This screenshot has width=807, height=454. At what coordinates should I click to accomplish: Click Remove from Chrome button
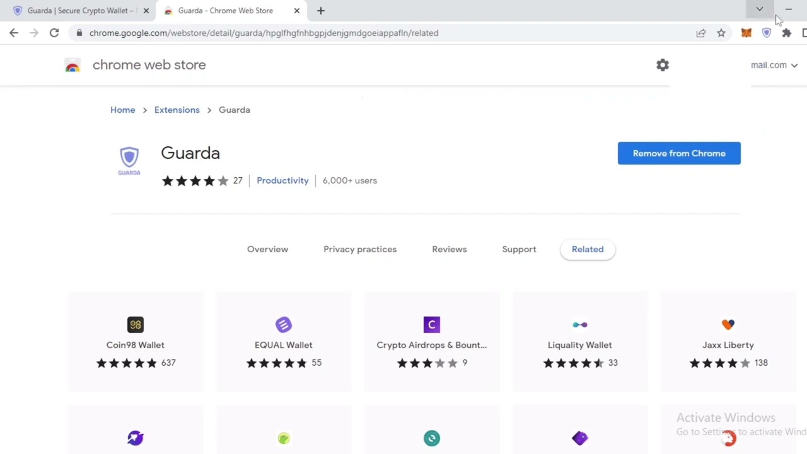pyautogui.click(x=679, y=153)
